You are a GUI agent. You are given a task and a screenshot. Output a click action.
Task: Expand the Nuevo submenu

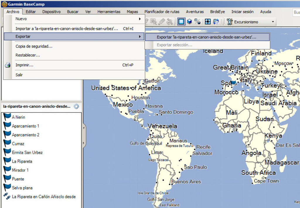[74, 19]
